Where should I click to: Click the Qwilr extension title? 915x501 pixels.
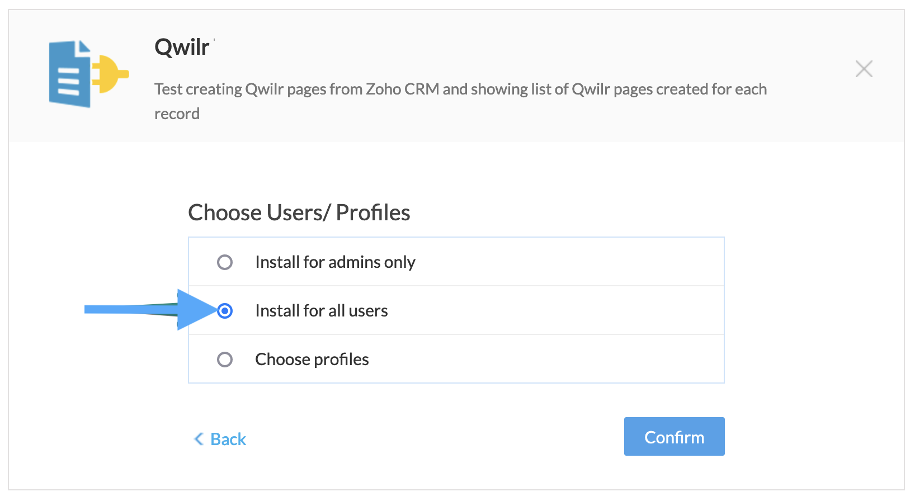182,48
